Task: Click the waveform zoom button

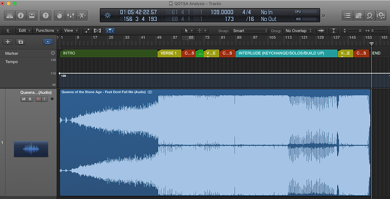Action: click(321, 31)
